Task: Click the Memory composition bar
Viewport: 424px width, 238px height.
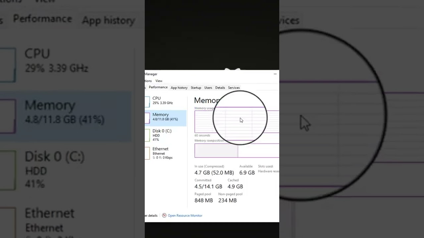Action: click(237, 151)
